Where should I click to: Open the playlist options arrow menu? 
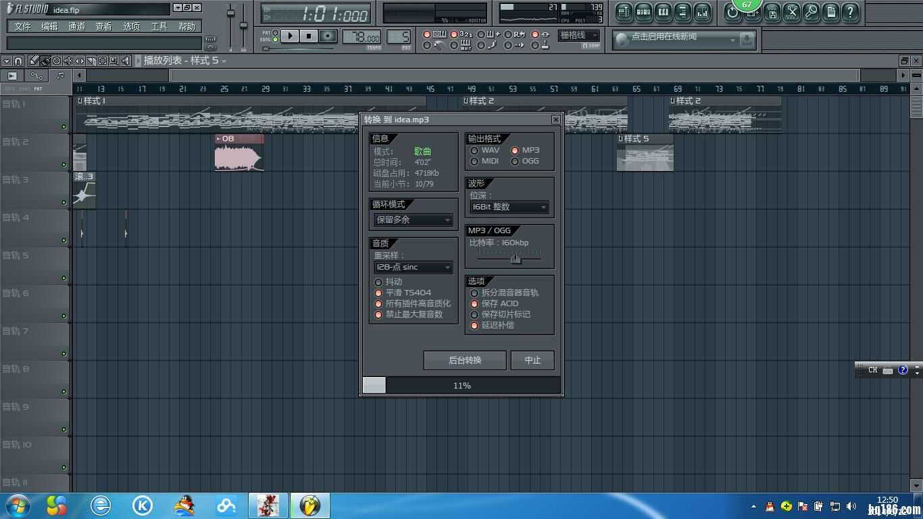6,61
